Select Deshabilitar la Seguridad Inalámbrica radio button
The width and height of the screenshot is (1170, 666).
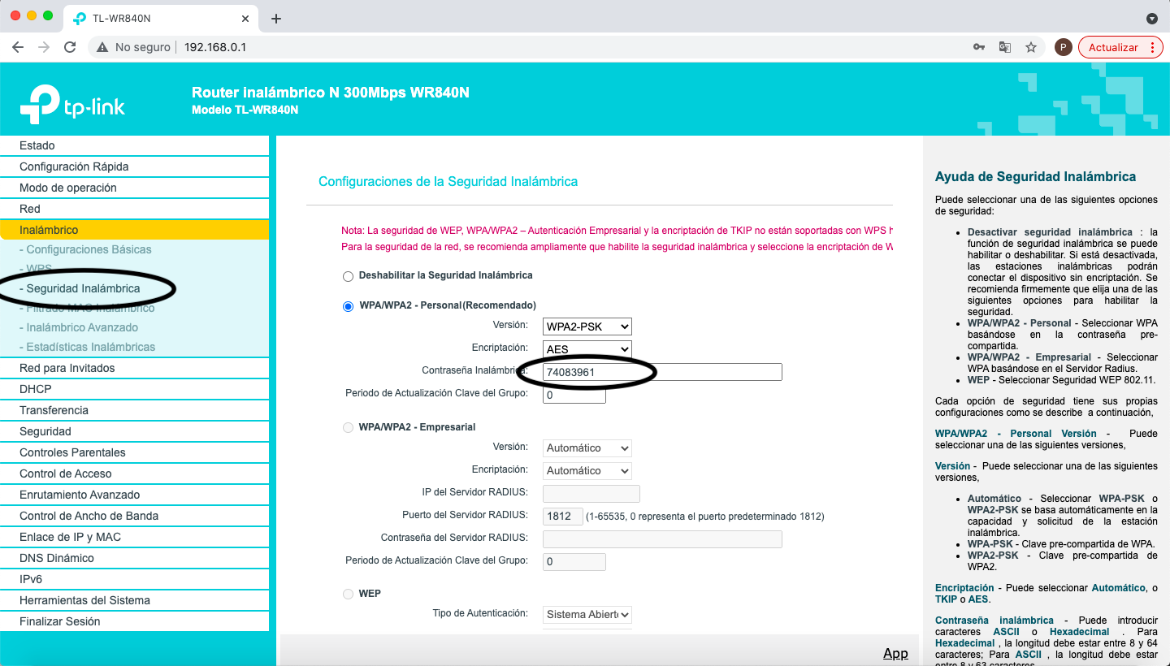coord(349,276)
